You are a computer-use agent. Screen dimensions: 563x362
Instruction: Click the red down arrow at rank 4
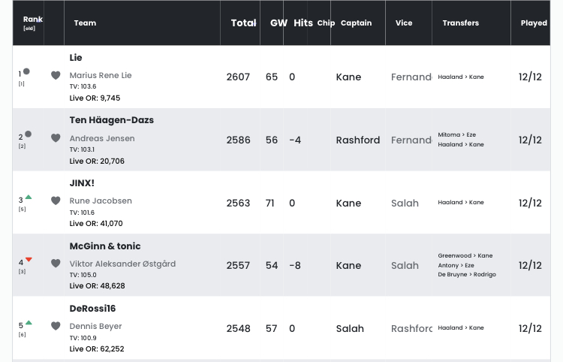point(29,259)
